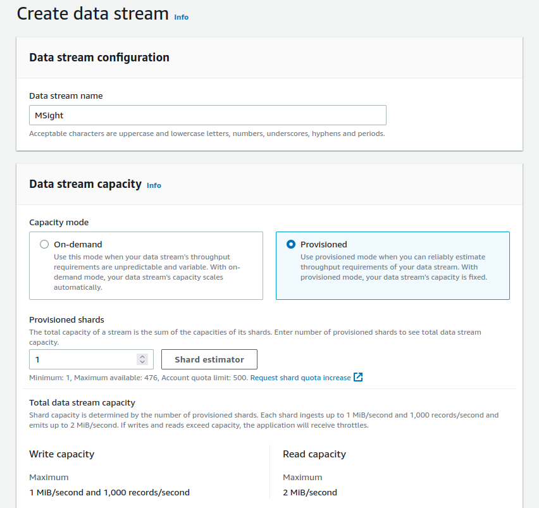
Task: Open the Shard estimator
Action: [209, 359]
